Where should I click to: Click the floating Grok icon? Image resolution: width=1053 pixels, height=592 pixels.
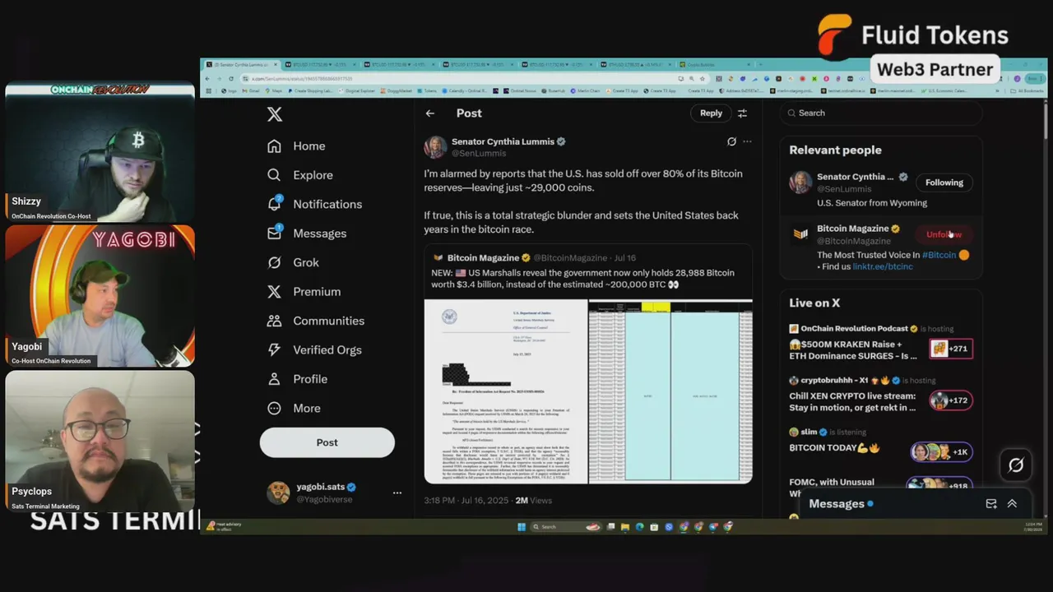[1016, 465]
